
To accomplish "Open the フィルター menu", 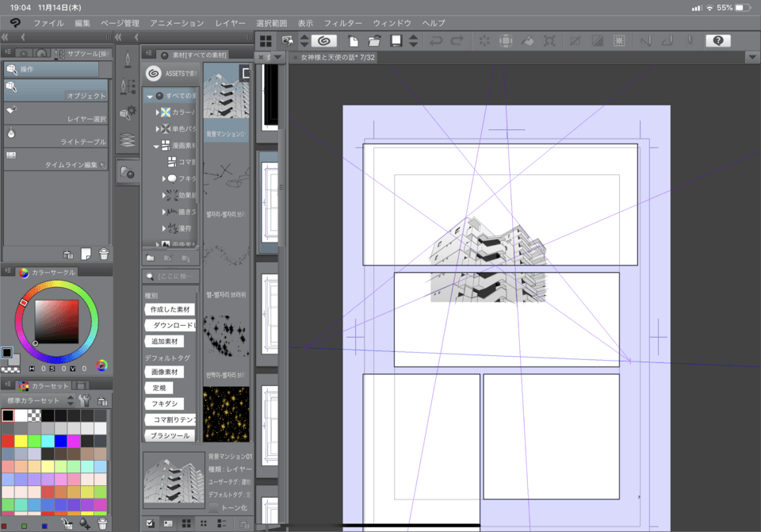I will tap(343, 23).
